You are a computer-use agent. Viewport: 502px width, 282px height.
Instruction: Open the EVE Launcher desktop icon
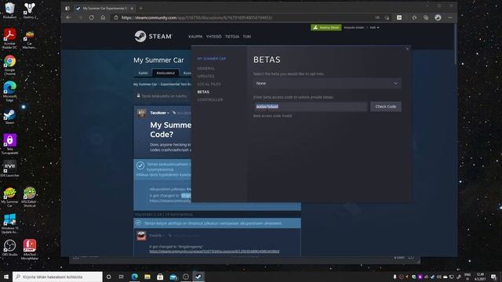click(9, 168)
